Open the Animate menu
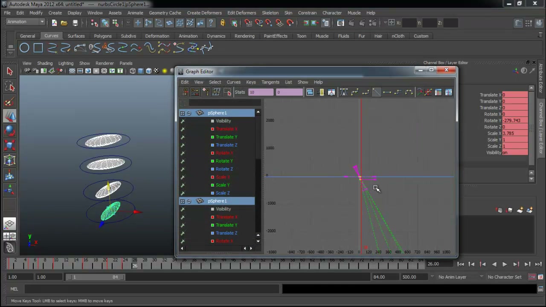 point(135,13)
